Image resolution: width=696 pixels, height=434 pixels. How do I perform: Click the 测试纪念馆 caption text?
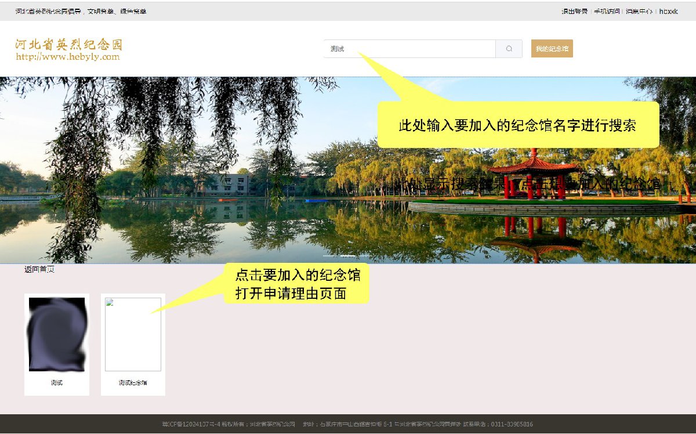pos(133,383)
